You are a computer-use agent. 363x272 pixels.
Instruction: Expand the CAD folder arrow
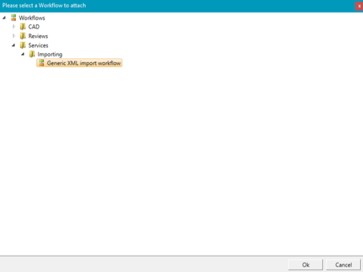click(14, 27)
